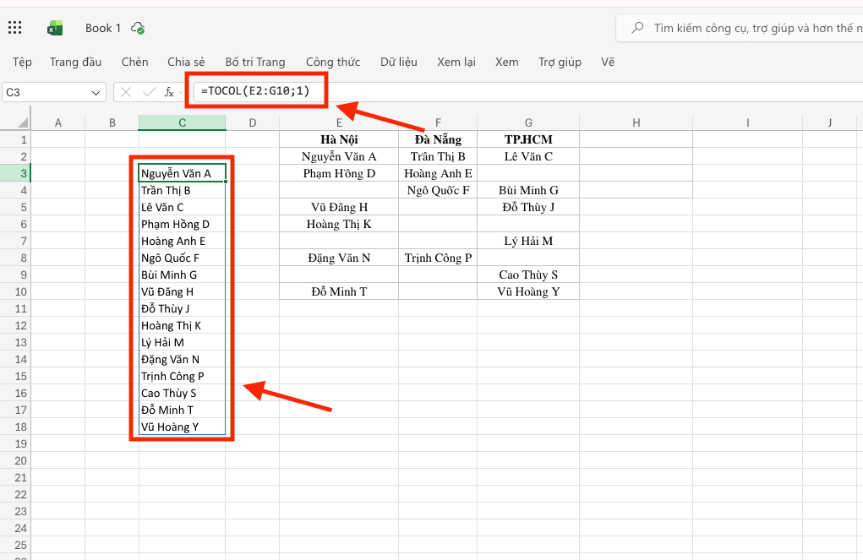Confirm formula with checkmark icon
863x560 pixels.
149,92
